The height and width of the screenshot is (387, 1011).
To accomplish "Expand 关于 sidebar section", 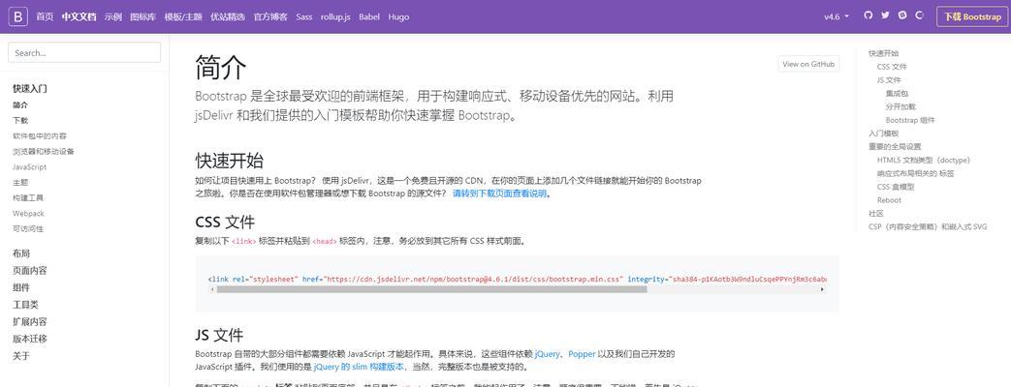I will click(x=21, y=355).
